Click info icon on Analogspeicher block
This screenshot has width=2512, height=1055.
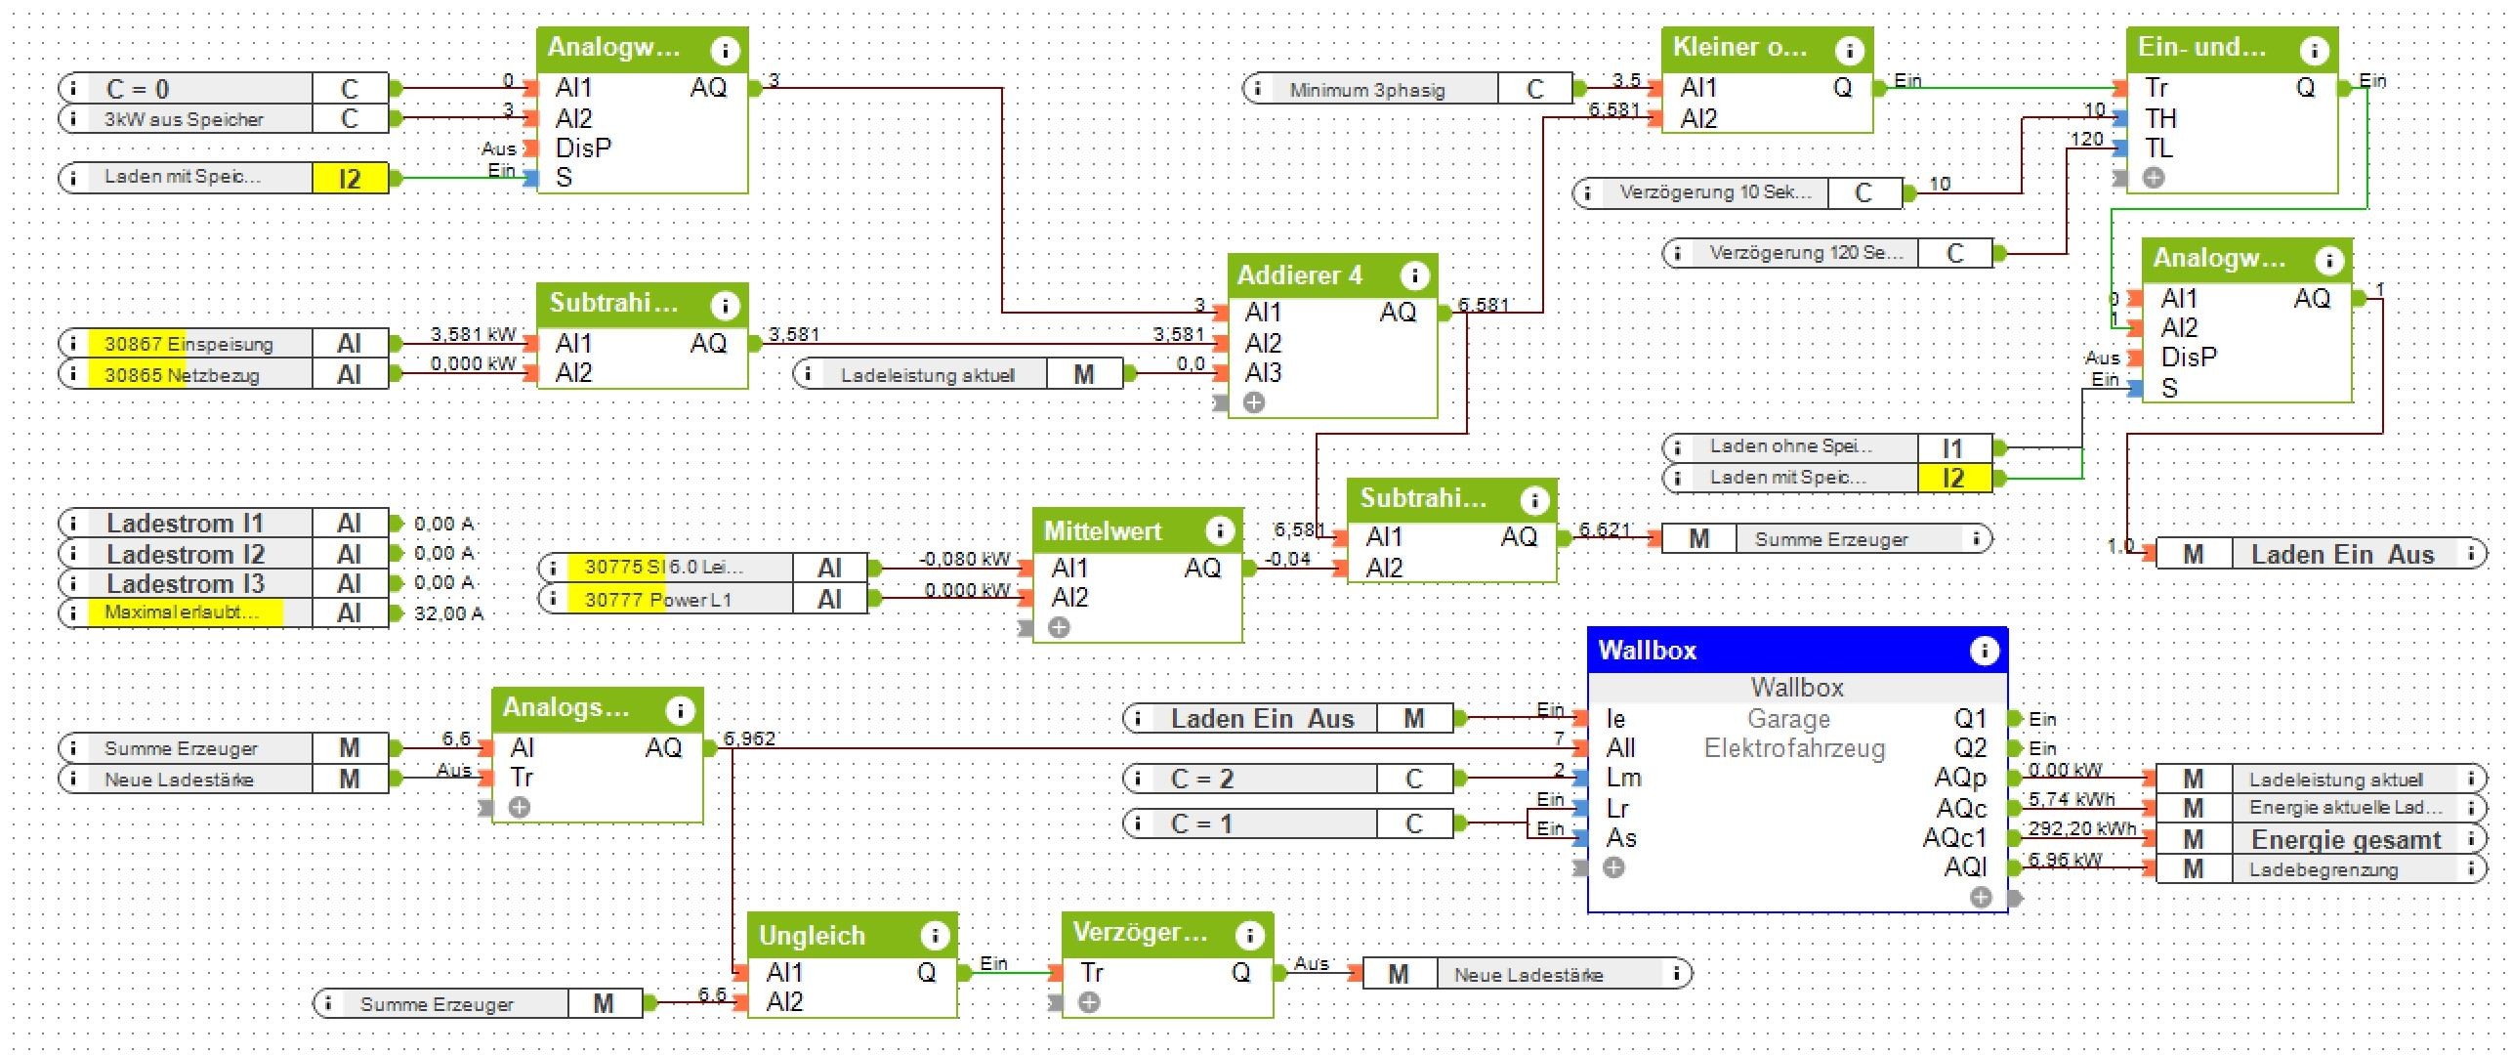[679, 710]
